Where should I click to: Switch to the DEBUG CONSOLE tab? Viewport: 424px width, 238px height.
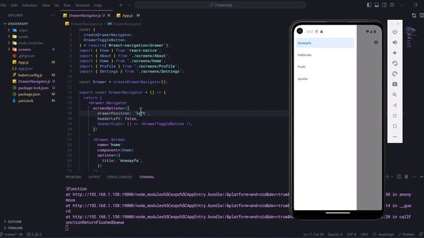pos(119,177)
